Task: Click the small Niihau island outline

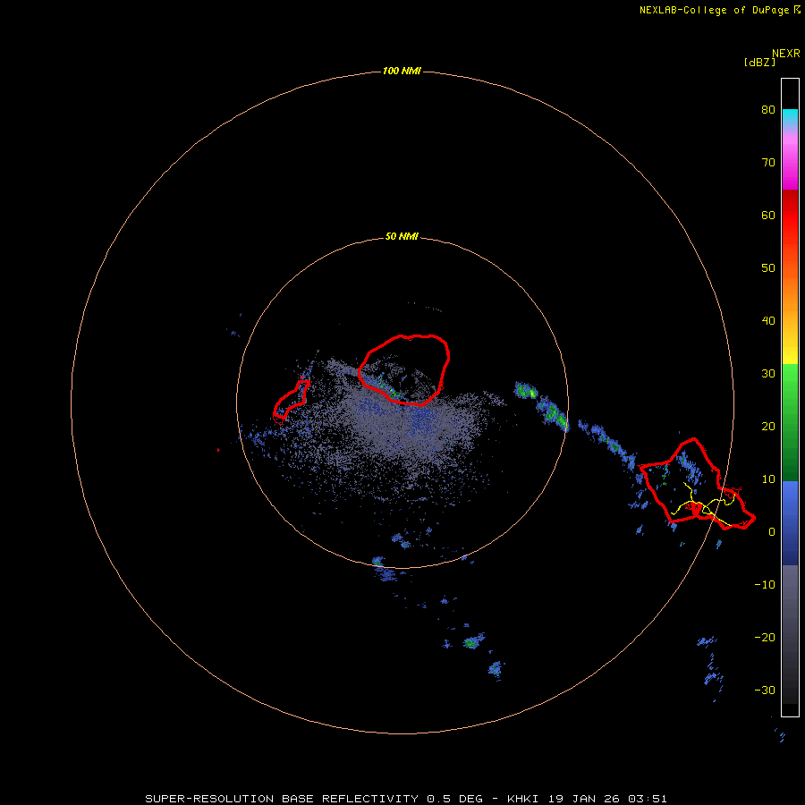Action: [291, 402]
